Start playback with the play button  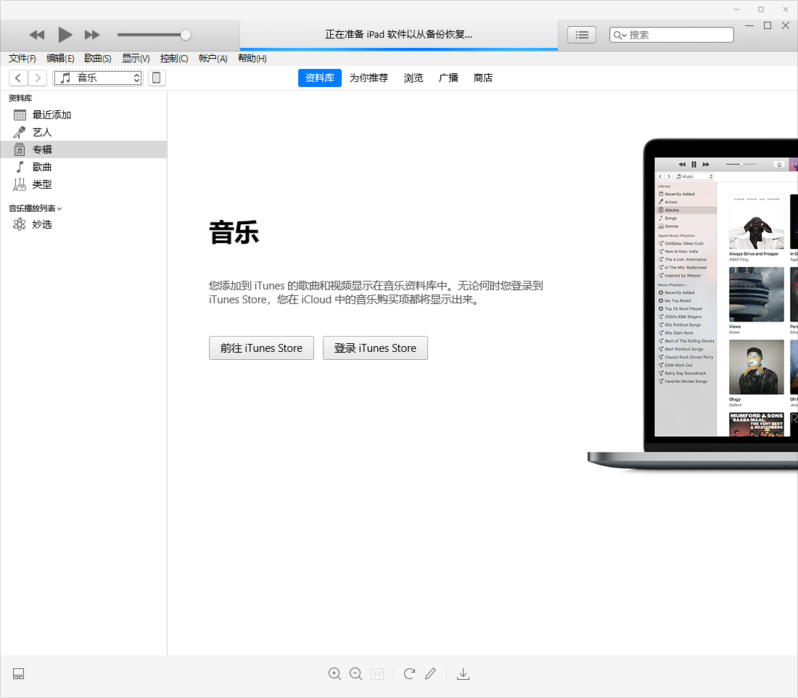pyautogui.click(x=65, y=35)
